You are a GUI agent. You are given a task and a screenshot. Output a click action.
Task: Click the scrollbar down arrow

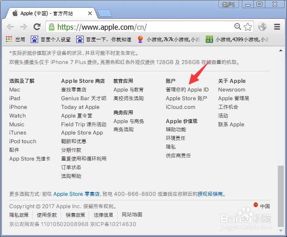pos(281,231)
